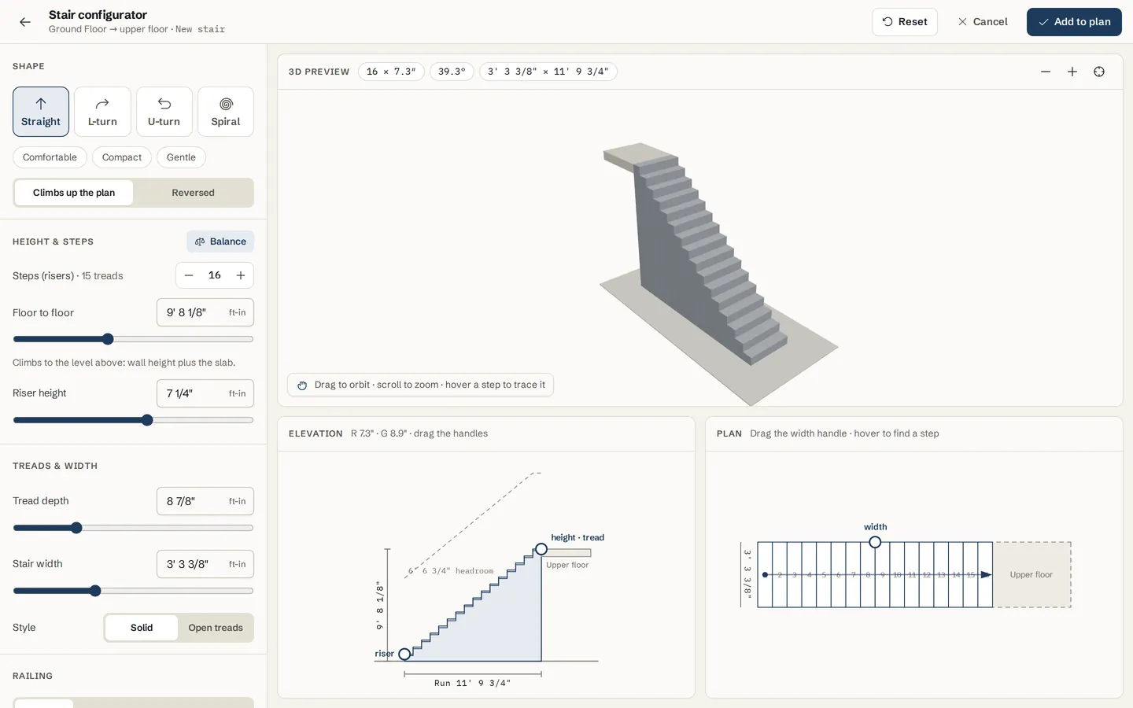Add the stair to plan

(1074, 22)
